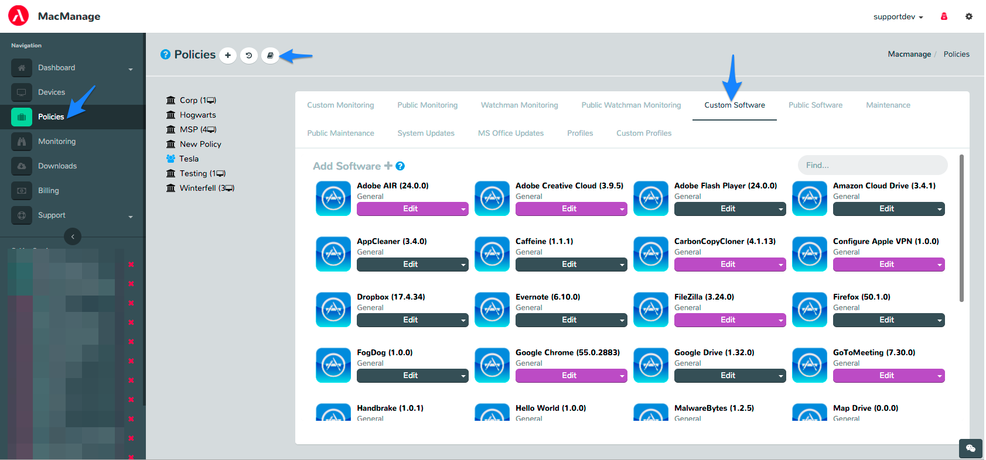This screenshot has height=460, width=986.
Task: Expand the Dashboard navigation menu
Action: [131, 68]
